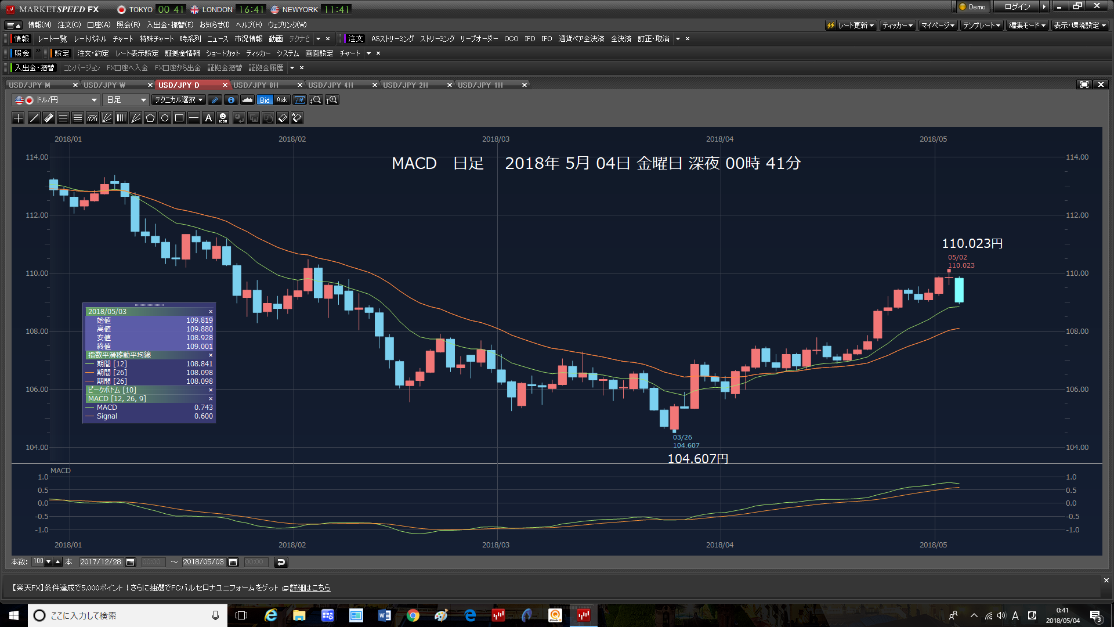Close the 2018/05/03 price info row
Screen dimensions: 1114x627
[x=211, y=312]
